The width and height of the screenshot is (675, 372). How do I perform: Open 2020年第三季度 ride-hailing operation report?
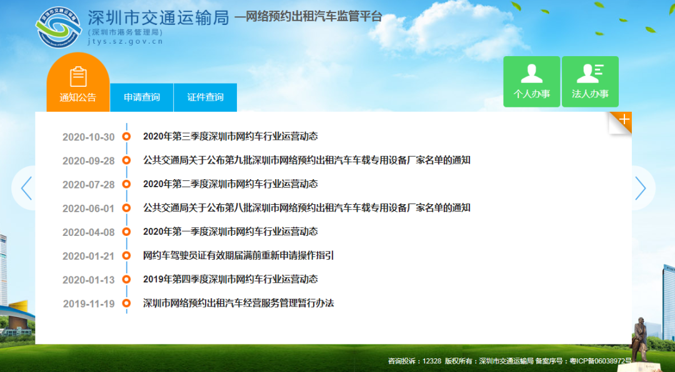pos(230,136)
